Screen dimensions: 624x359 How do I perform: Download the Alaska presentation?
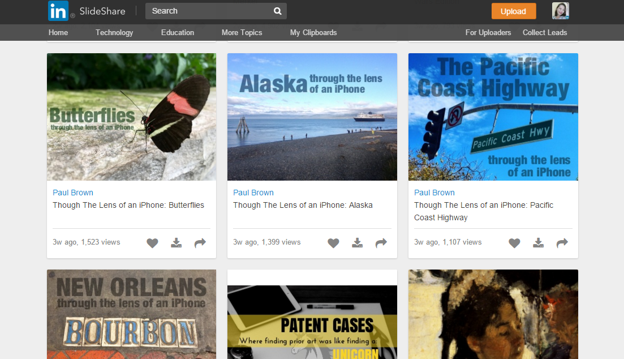point(358,243)
